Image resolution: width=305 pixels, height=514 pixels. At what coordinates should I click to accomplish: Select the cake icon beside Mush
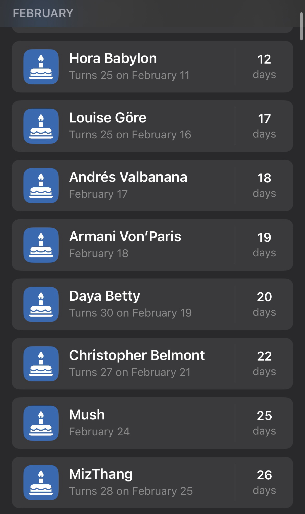point(41,423)
